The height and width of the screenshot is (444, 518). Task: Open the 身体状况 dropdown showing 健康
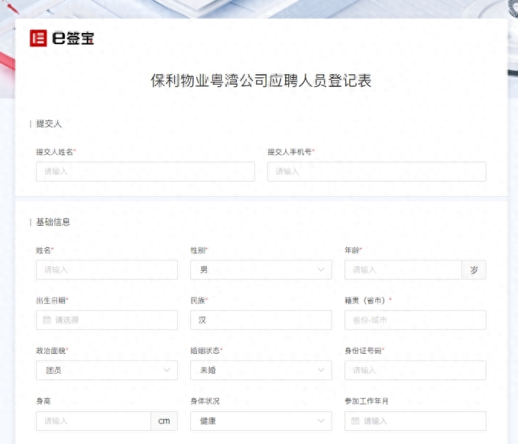coord(261,421)
